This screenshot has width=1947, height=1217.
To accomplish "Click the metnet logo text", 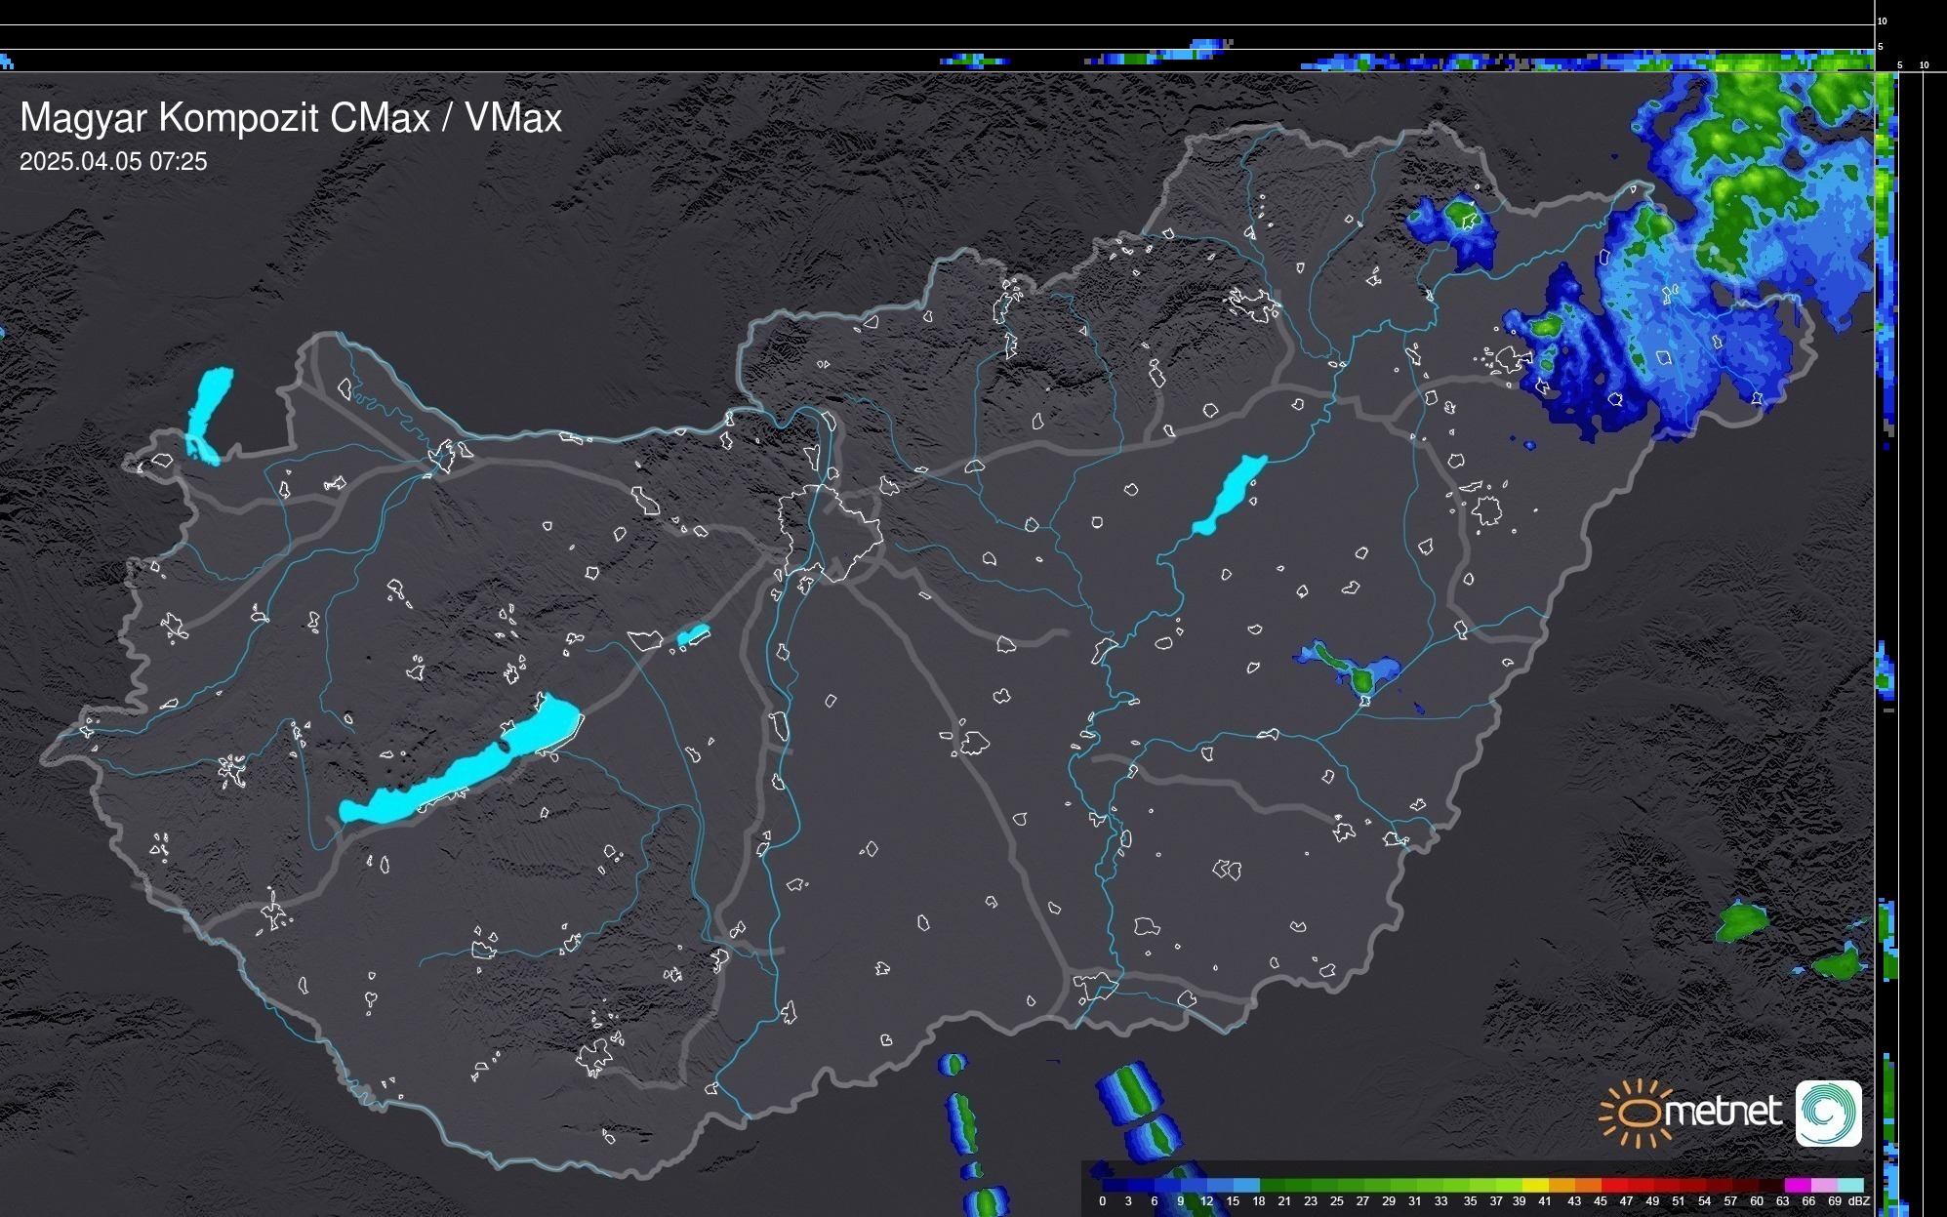I will 1723,1113.
